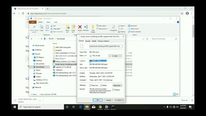Select Documents in navigation pane

coord(39,64)
